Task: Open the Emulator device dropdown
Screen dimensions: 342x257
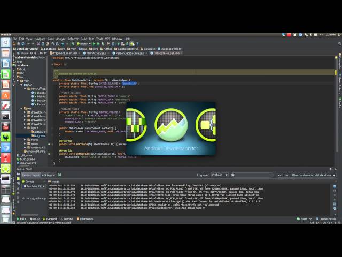Action: (34, 186)
